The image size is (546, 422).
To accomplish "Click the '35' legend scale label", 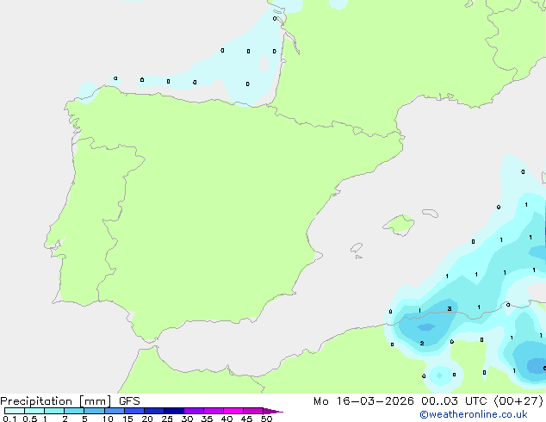I will pos(207,419).
